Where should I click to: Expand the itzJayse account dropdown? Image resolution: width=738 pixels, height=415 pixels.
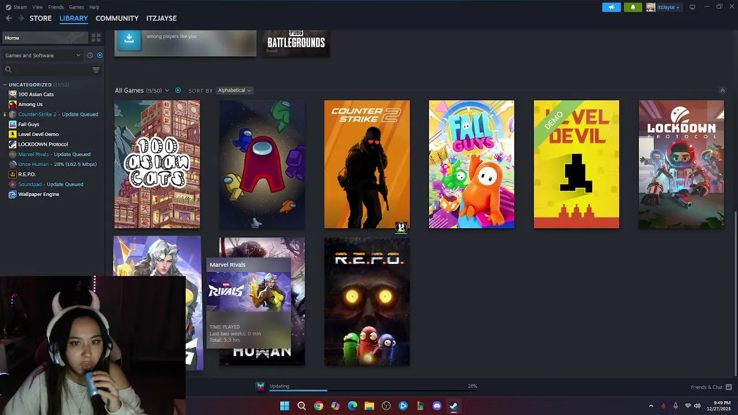tap(664, 7)
